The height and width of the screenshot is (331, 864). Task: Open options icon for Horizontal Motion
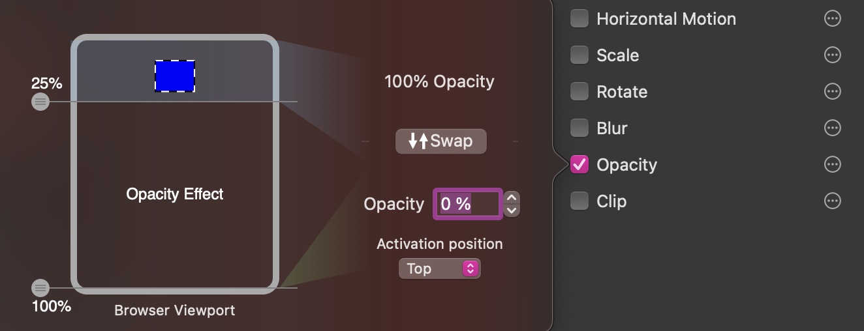pos(832,19)
